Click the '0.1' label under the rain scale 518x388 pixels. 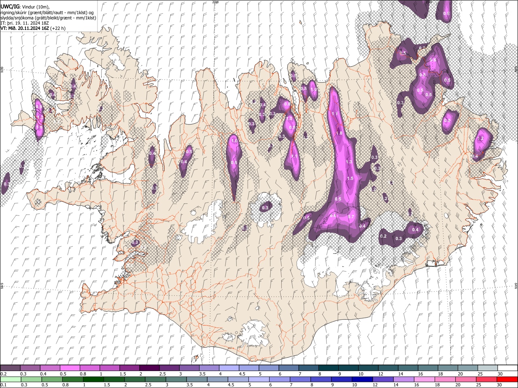tap(3, 385)
